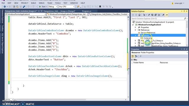
Task: Open the TEAM menu
Action: [50, 3]
